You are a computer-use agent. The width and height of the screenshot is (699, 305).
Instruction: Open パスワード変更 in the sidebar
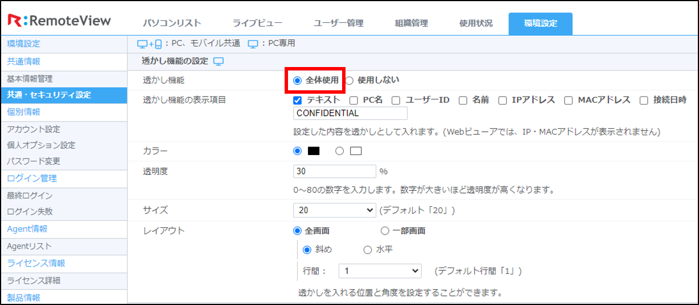[x=34, y=161]
